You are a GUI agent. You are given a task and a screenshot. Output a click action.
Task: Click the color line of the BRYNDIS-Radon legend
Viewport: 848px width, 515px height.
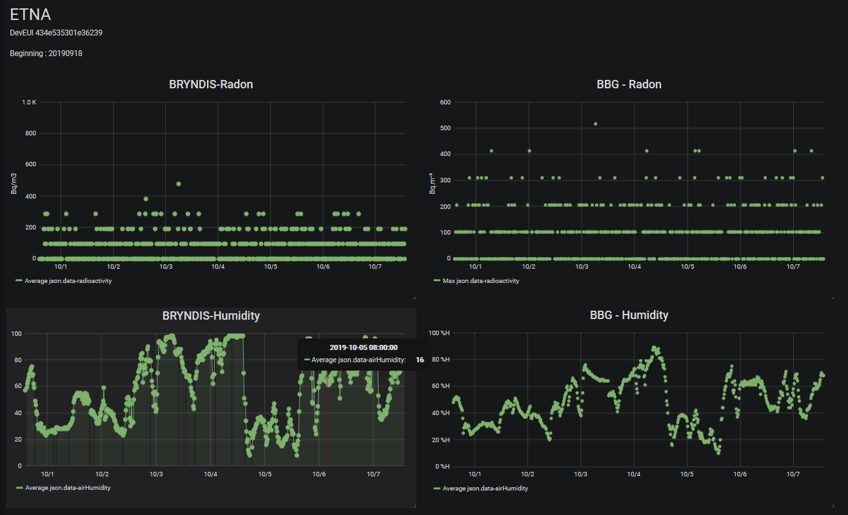point(20,281)
